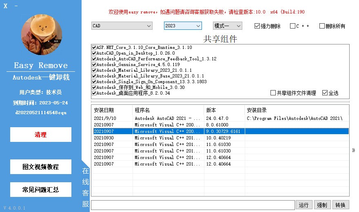This screenshot has height=212, width=359.
Task: Sort by 程序名 column header
Action: (x=168, y=110)
